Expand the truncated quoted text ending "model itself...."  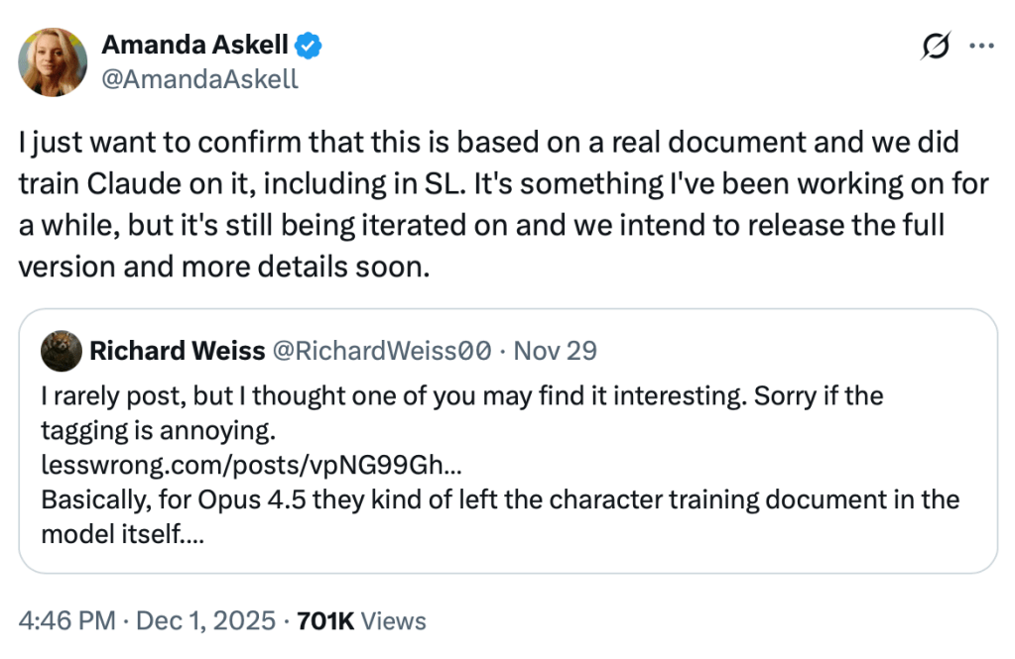(123, 533)
